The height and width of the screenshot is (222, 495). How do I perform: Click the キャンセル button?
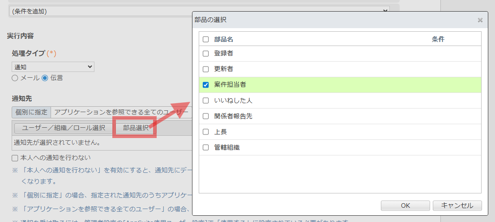click(457, 205)
